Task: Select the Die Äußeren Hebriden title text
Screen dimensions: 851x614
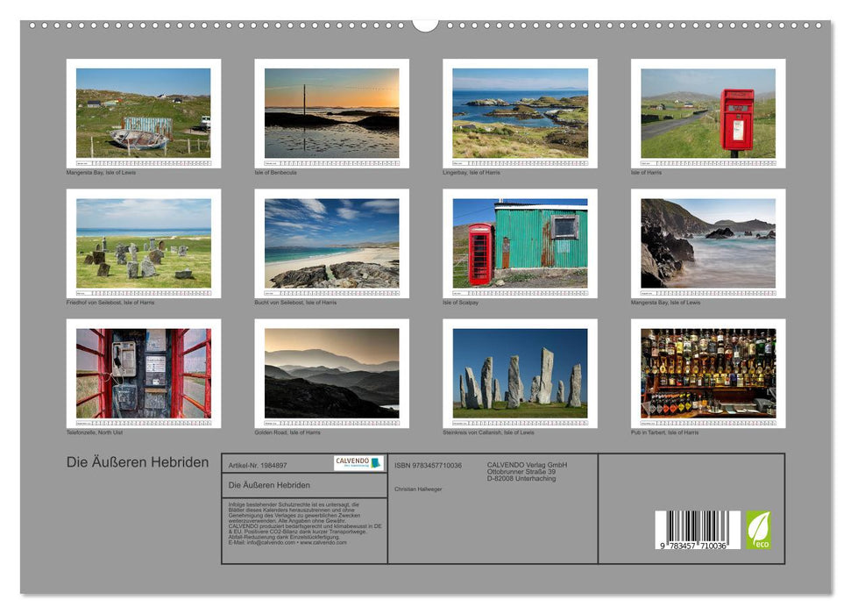Action: tap(136, 460)
